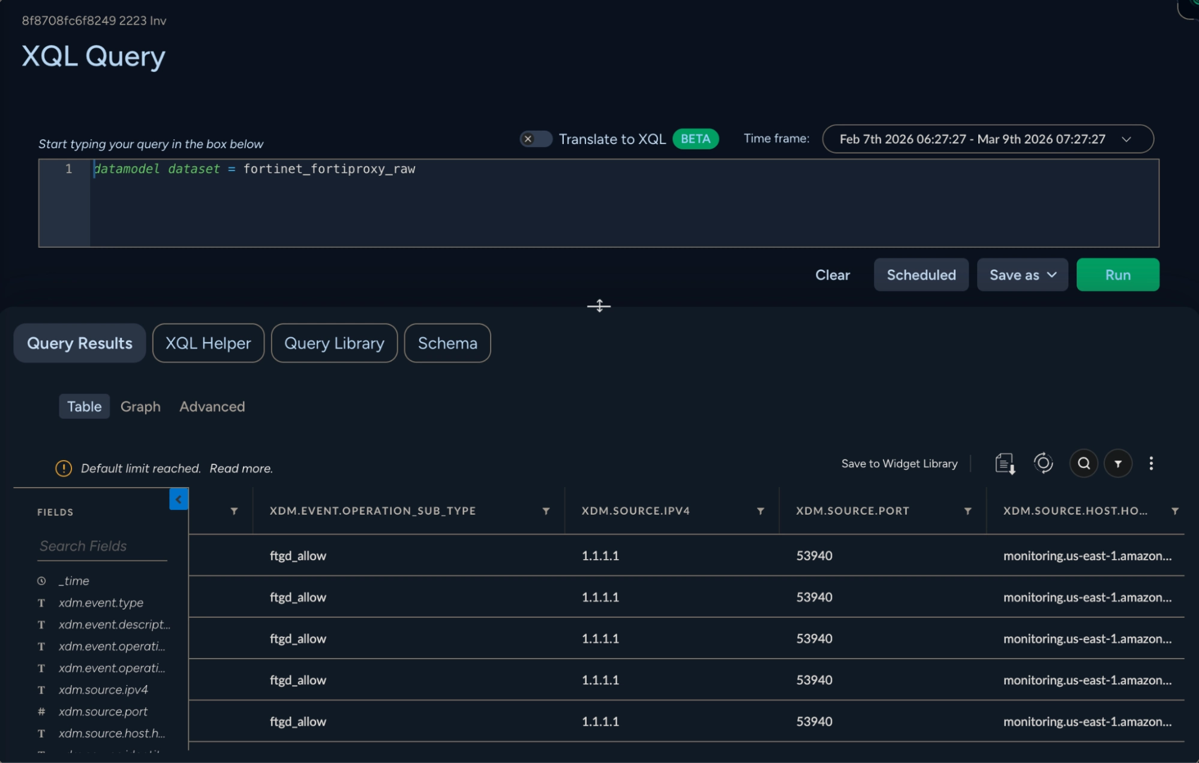Collapse the Fields panel with blue arrow
This screenshot has width=1199, height=763.
(x=179, y=499)
